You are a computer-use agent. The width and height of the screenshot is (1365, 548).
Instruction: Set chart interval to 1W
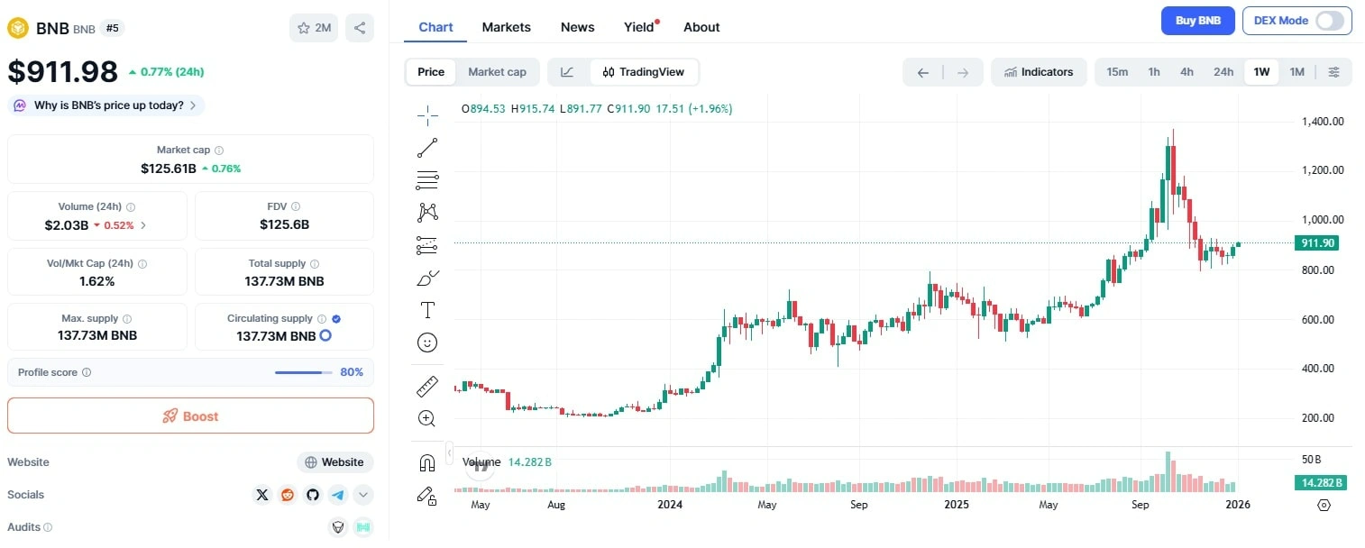click(1261, 72)
